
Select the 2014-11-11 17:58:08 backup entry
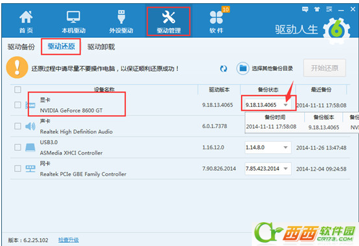271,126
